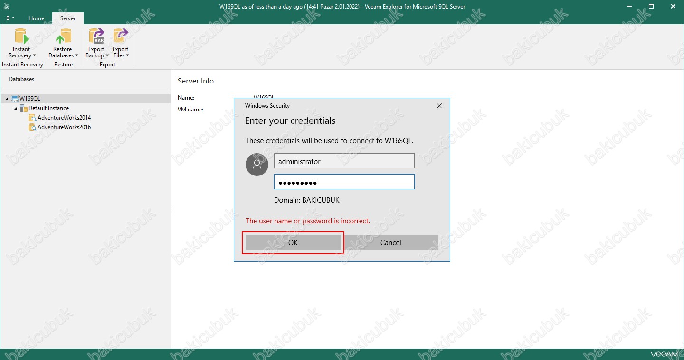Close the Windows Security dialog
This screenshot has height=360, width=684.
(x=439, y=106)
